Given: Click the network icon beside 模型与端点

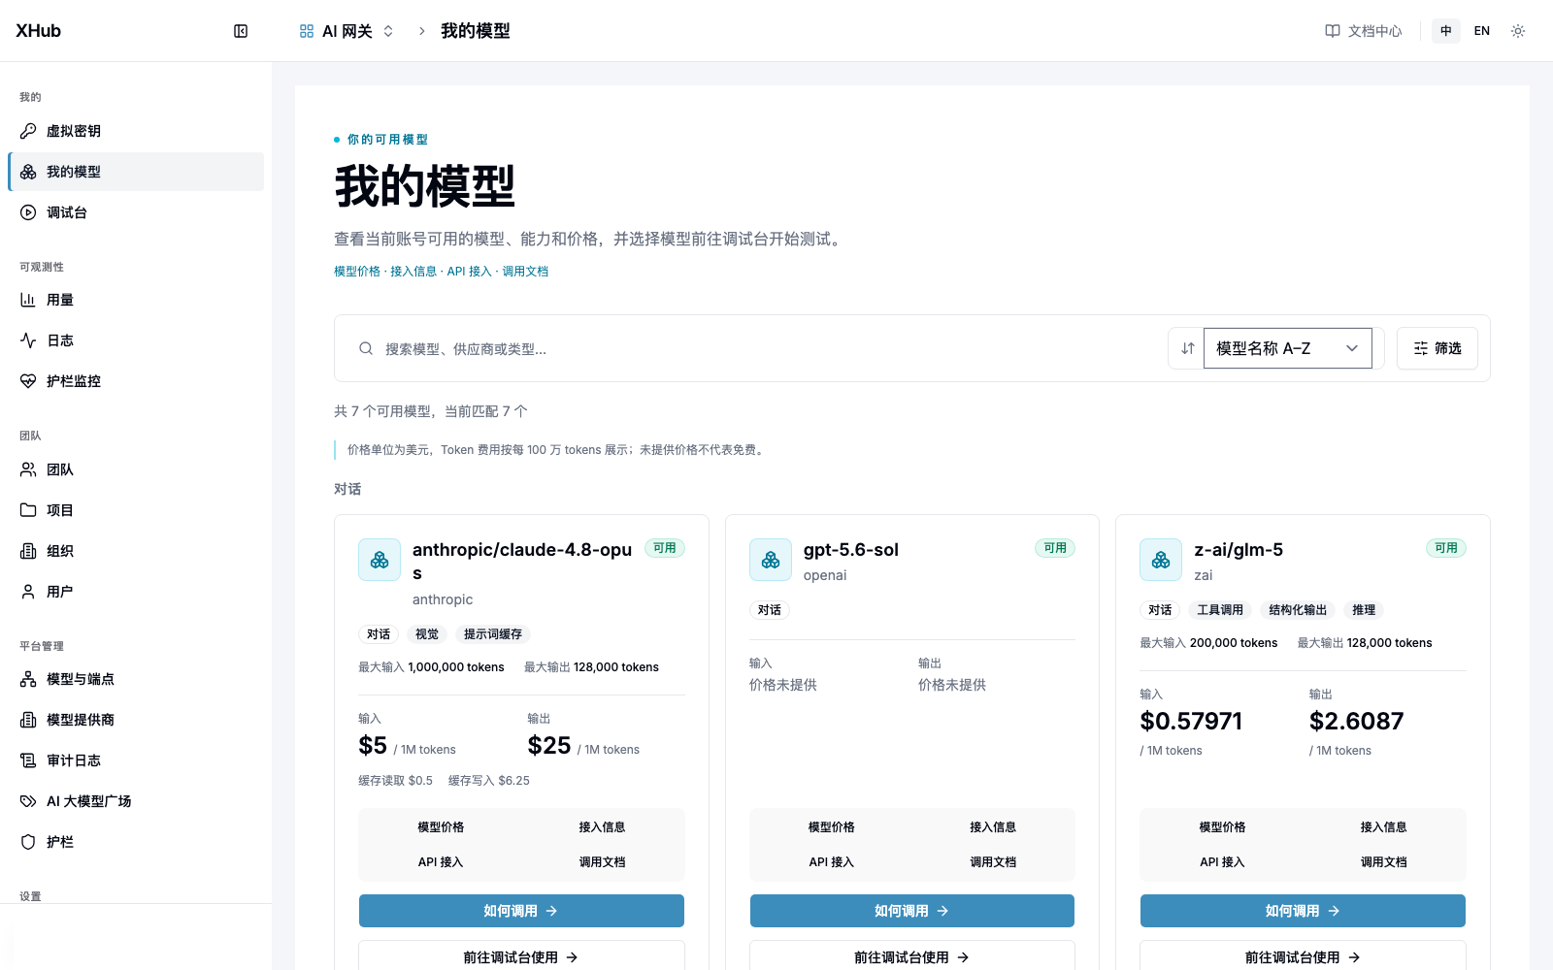Looking at the screenshot, I should 28,679.
